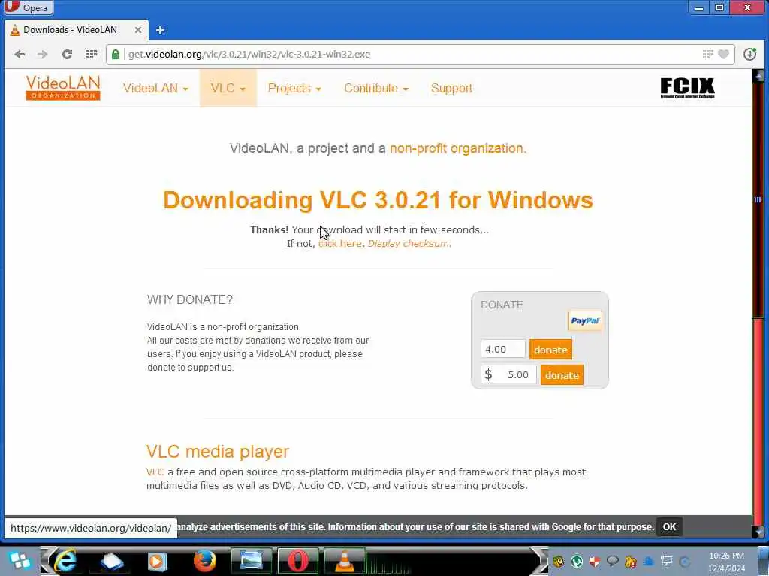Expand the Contribute navigation dropdown

(376, 88)
